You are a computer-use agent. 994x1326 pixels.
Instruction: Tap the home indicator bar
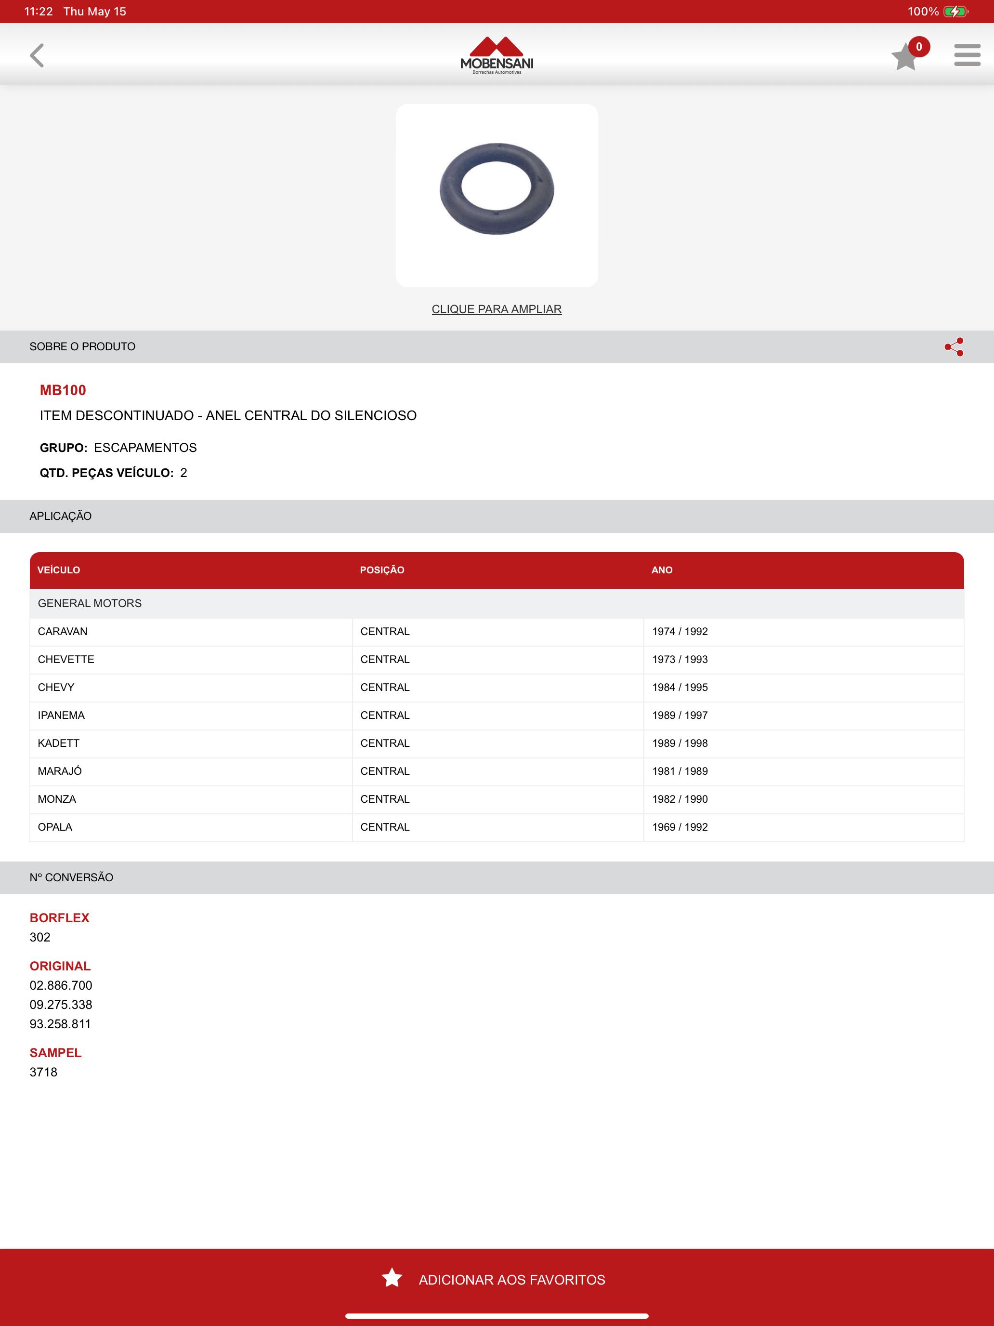pos(497,1316)
